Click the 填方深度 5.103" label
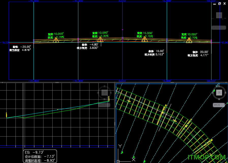Screen dimensions: 228x163 click(x=154, y=55)
